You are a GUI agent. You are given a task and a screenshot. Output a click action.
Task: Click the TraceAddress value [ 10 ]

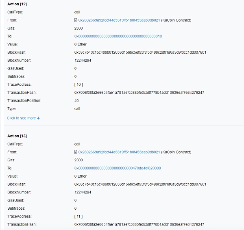point(78,85)
